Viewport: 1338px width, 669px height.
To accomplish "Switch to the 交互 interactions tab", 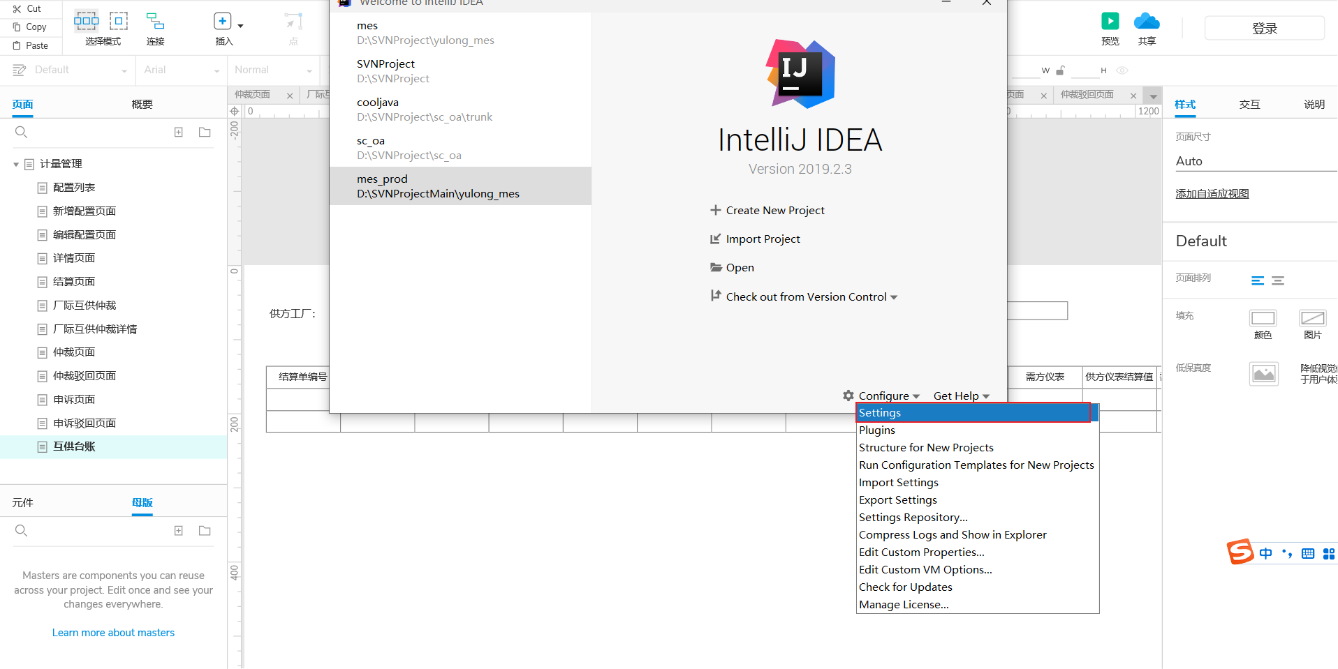I will (1249, 105).
